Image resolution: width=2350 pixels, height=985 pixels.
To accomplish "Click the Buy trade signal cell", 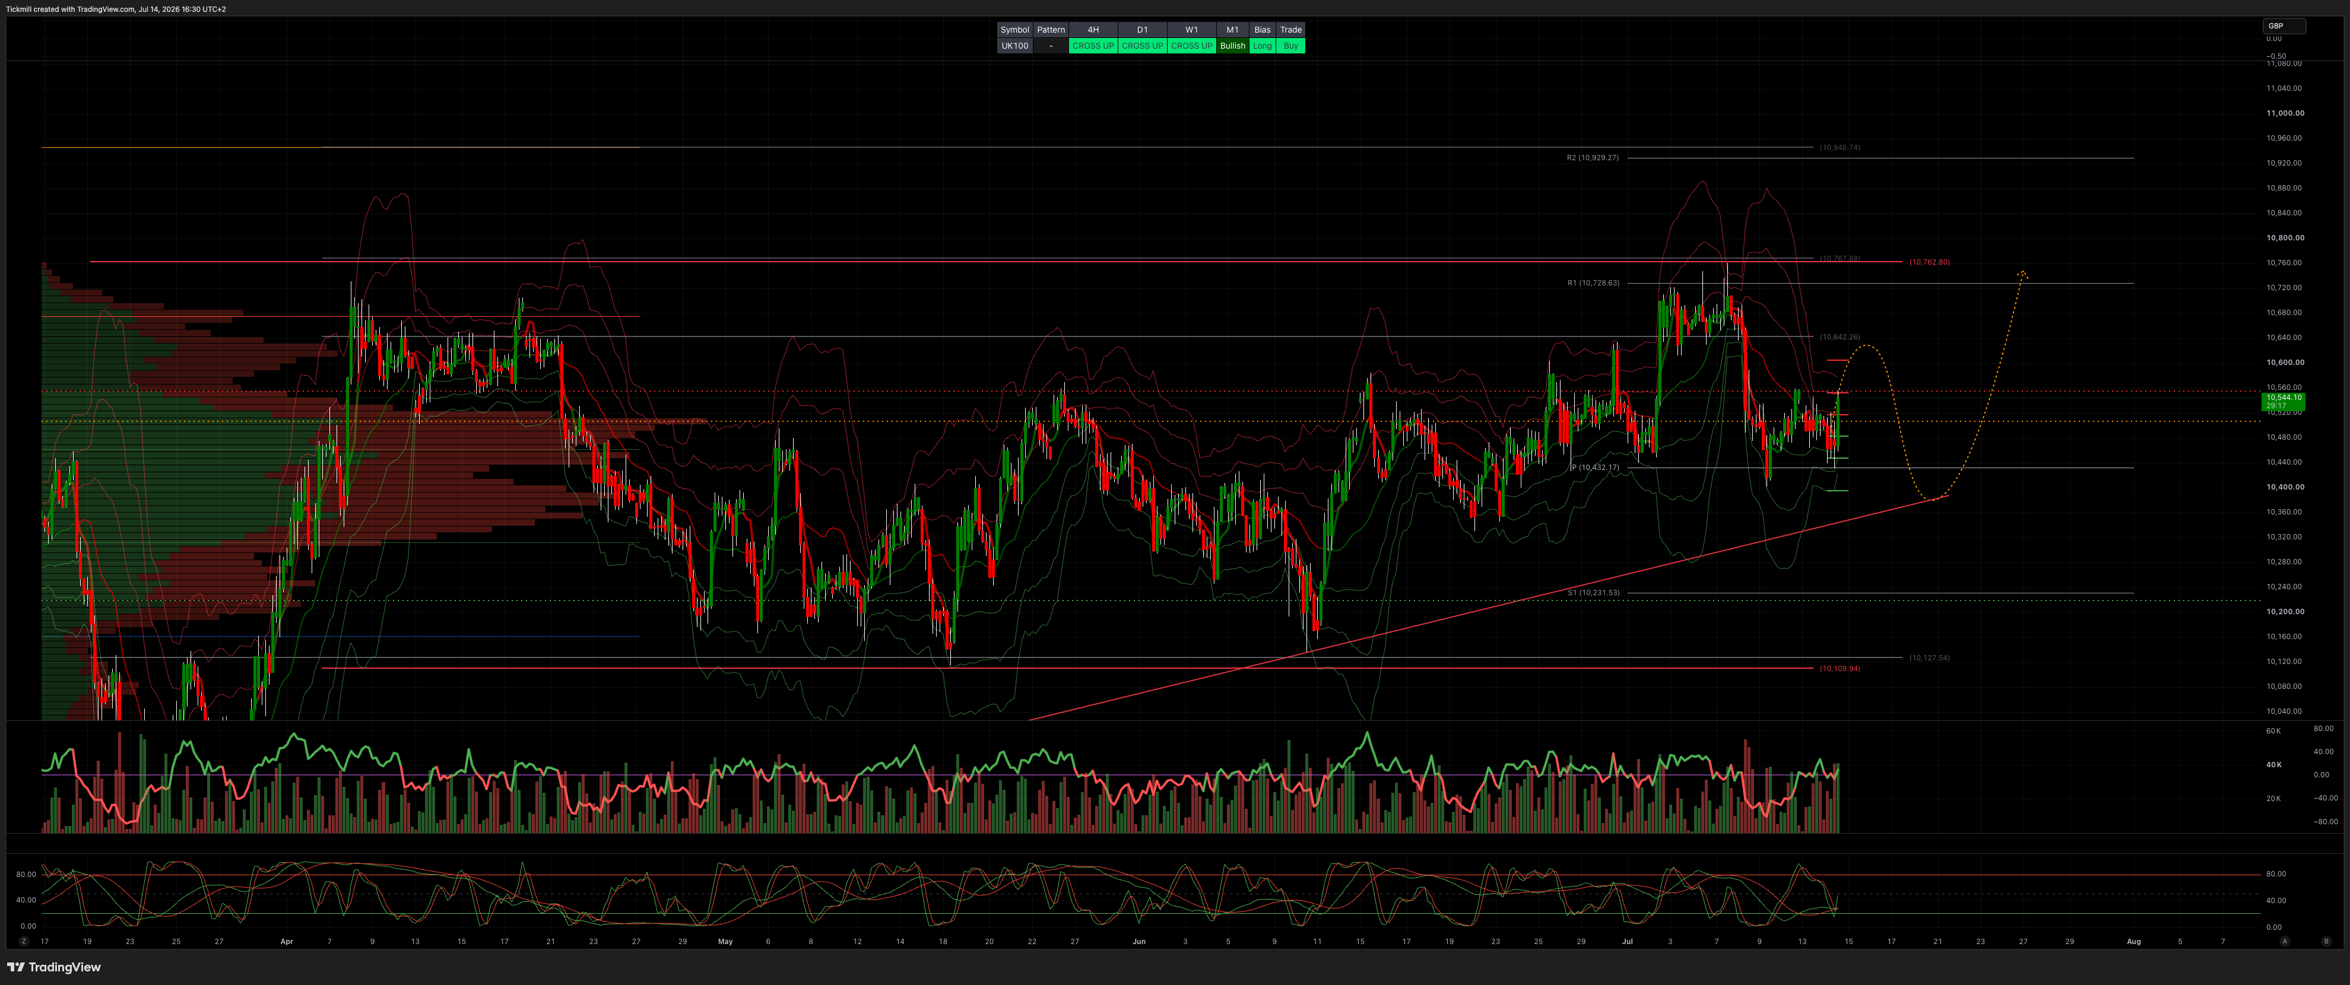I will pos(1290,46).
